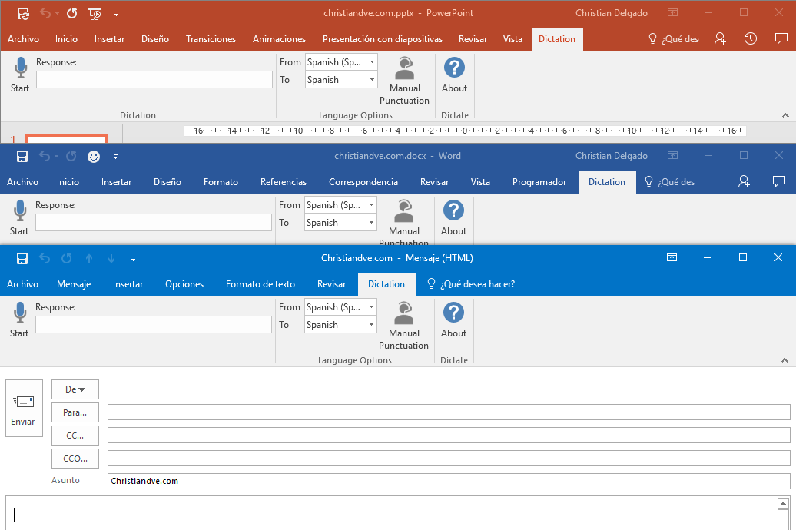Open Presentación con diapositivas tab
The width and height of the screenshot is (796, 530).
pos(383,39)
